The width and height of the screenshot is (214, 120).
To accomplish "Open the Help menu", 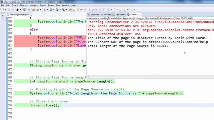I will pos(74,5).
